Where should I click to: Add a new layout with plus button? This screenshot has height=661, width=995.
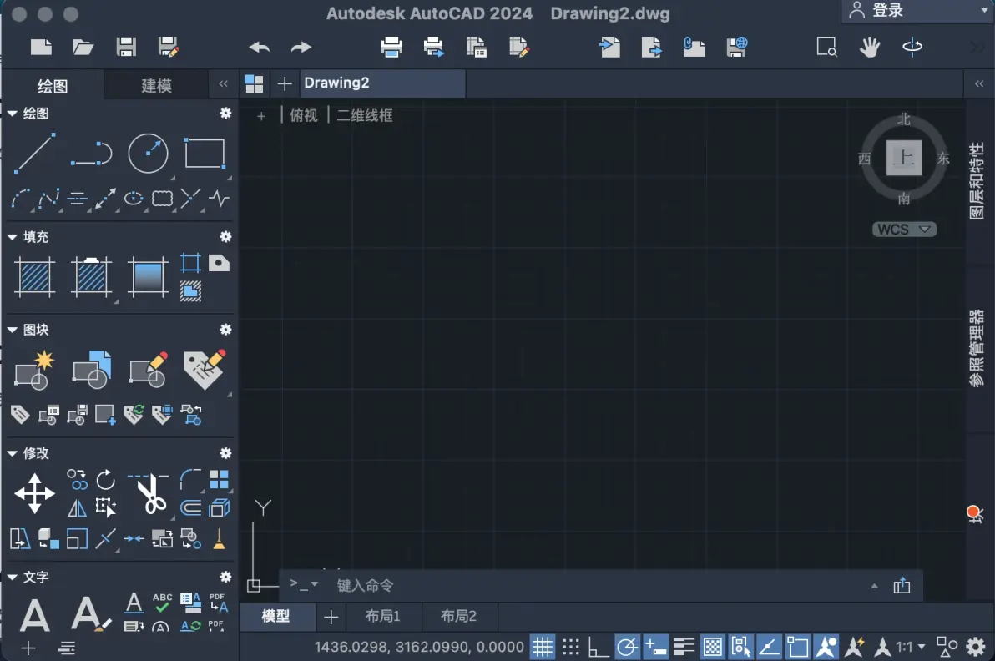[331, 617]
